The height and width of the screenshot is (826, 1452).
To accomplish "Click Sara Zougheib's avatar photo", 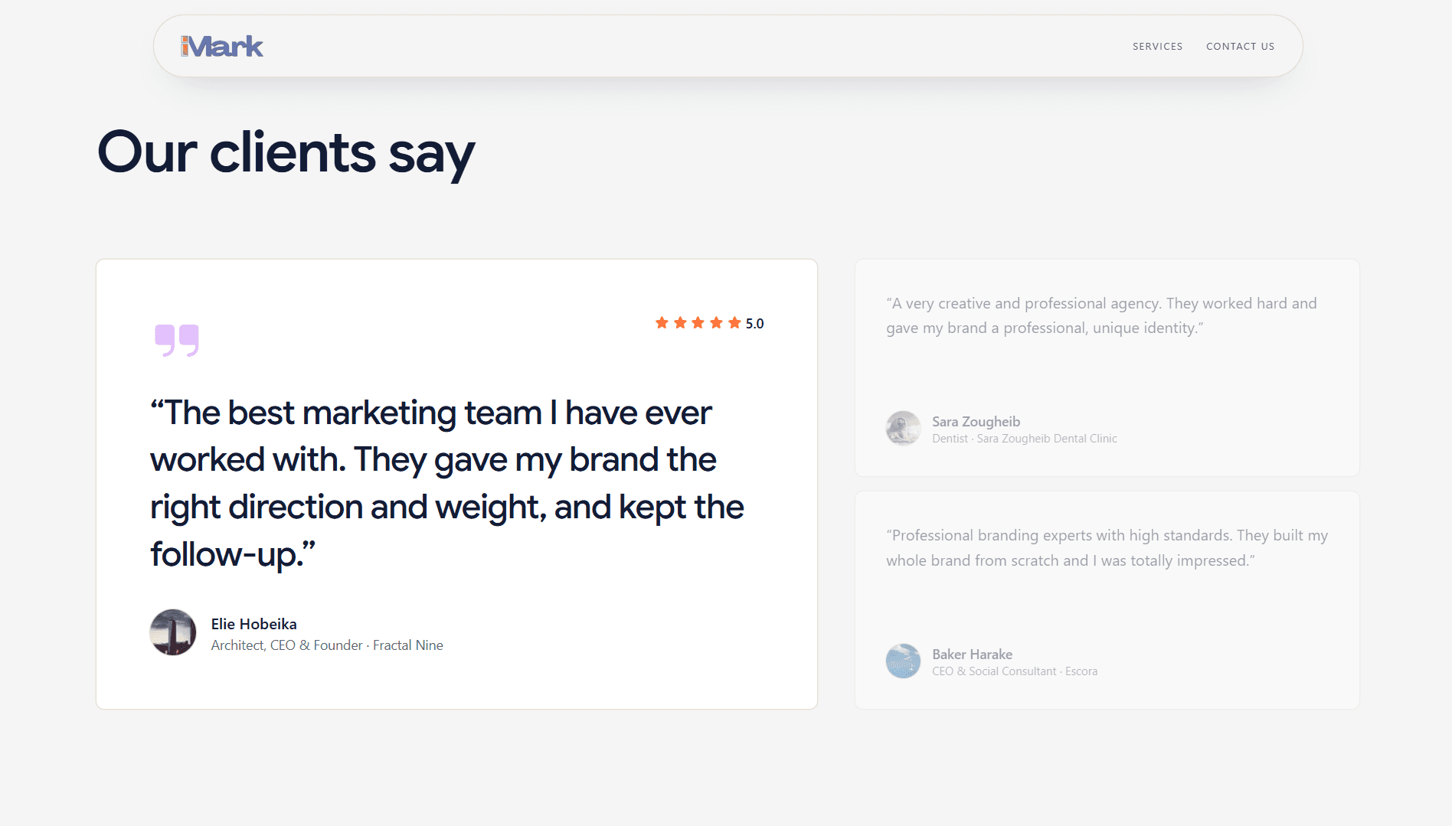I will pos(904,429).
